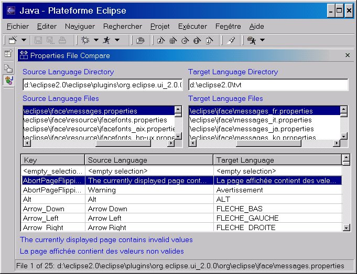This screenshot has height=274, width=357.
Task: Open the New wizard dropdown arrow
Action: (24, 40)
